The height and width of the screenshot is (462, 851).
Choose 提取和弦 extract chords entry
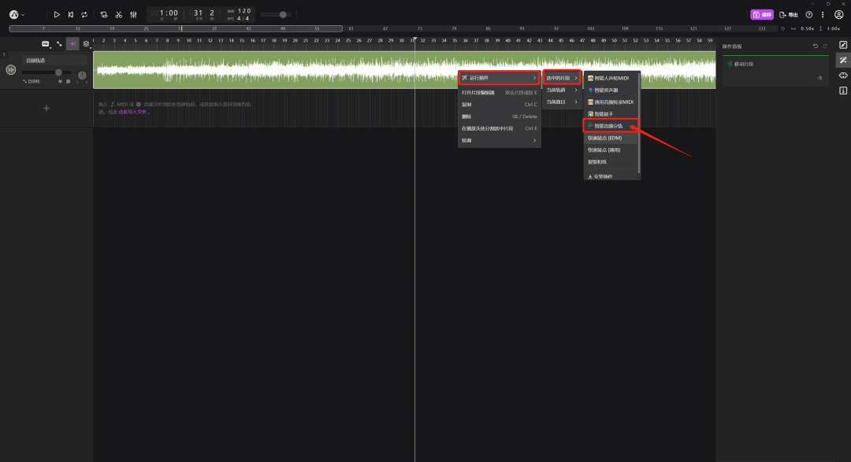pyautogui.click(x=611, y=161)
